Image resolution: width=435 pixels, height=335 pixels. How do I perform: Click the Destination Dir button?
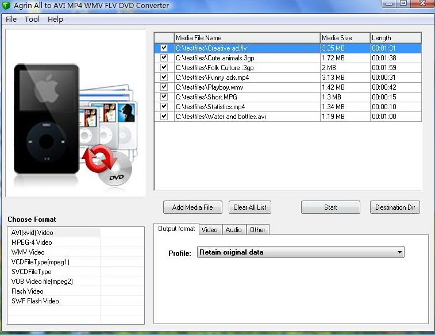click(x=395, y=207)
